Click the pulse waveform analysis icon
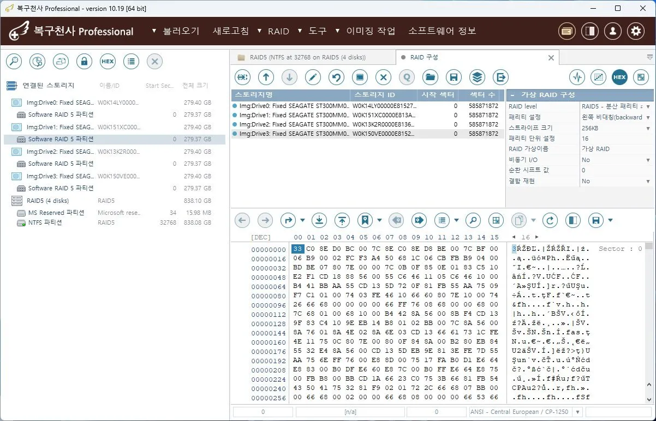The image size is (656, 421). [577, 77]
